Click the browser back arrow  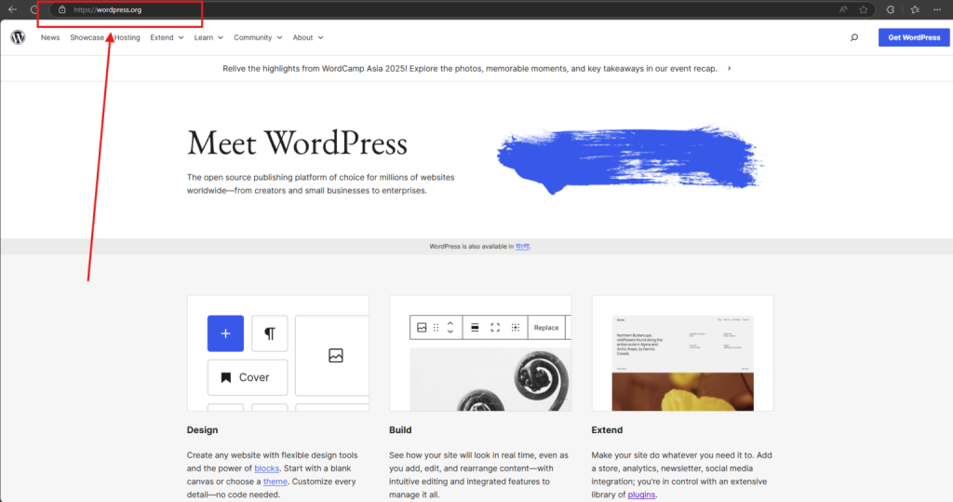[x=12, y=9]
